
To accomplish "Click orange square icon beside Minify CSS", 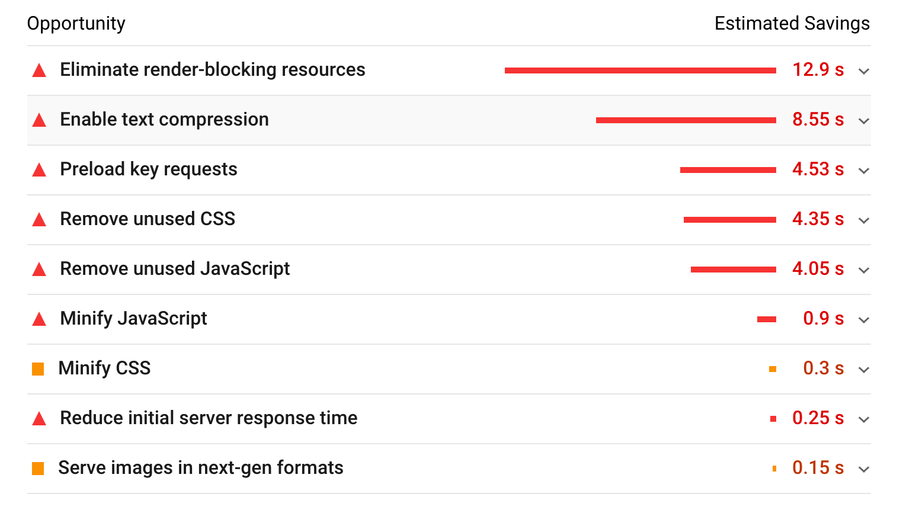I will (x=38, y=369).
